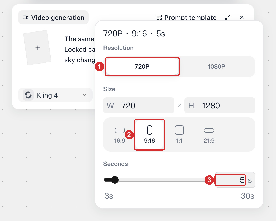Click the prompt text starting 'The same'
The image size is (276, 221).
click(79, 39)
